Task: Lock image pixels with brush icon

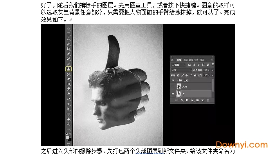Action: (x=183, y=75)
